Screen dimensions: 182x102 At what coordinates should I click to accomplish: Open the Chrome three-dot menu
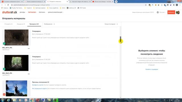[180, 5]
